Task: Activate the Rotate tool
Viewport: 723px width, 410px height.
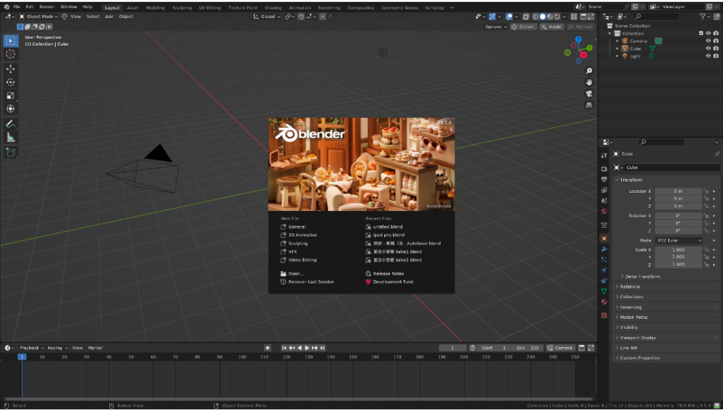Action: (x=11, y=82)
